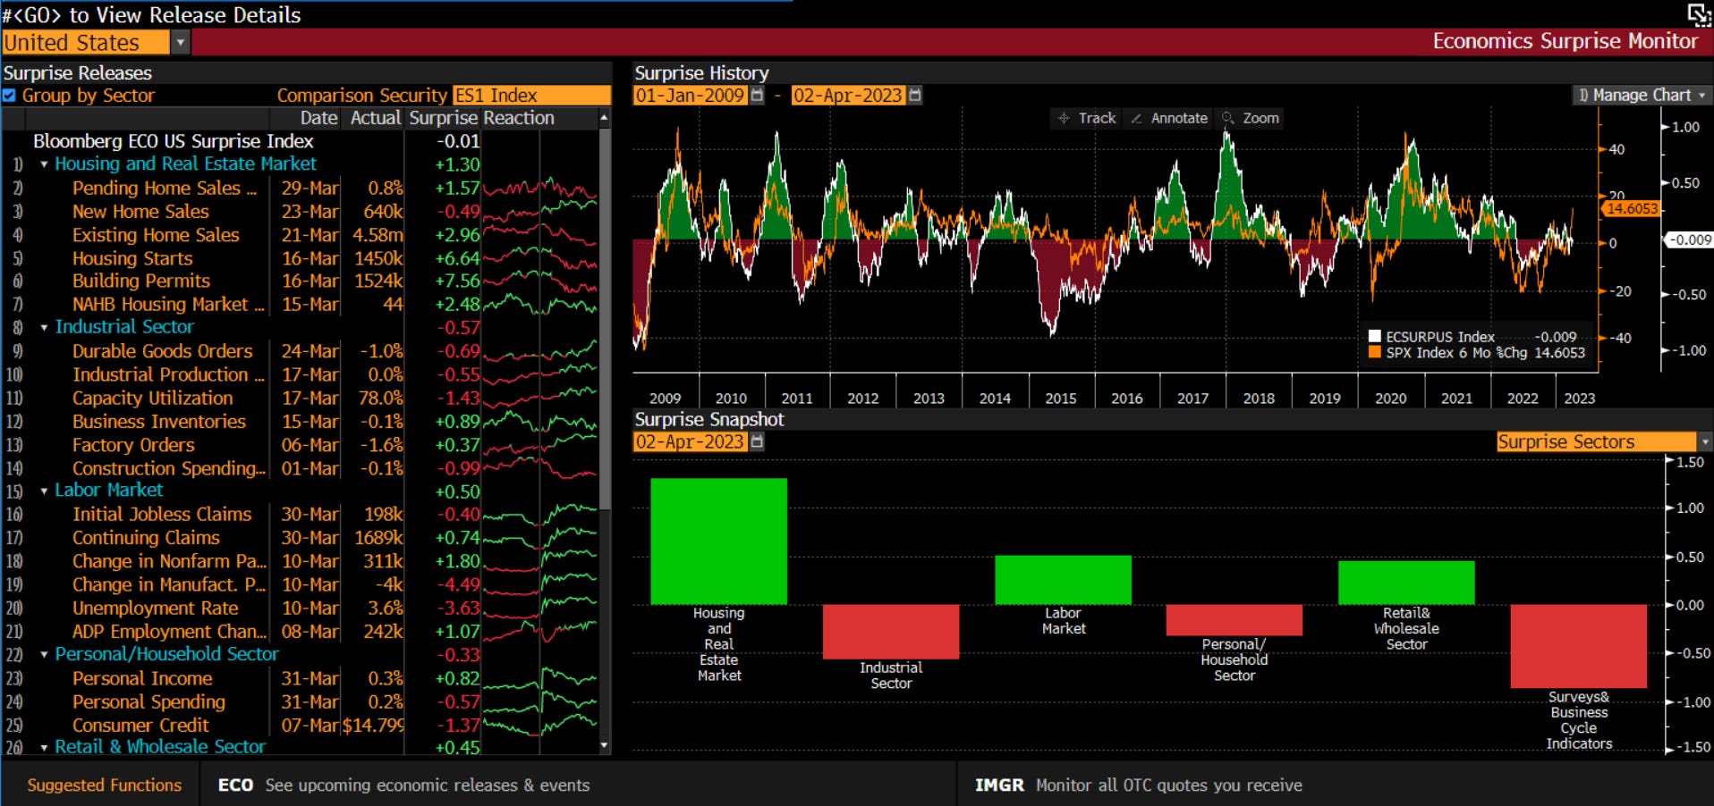Click the Surveys & Business Cycle Indicators red bar
This screenshot has height=806, width=1714.
(x=1579, y=646)
